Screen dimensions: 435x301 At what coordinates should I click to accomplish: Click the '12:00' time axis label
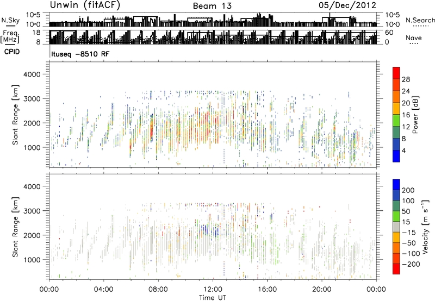[x=213, y=290]
